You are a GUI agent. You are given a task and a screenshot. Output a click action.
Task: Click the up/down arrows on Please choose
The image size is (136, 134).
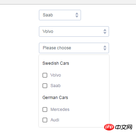[105, 48]
